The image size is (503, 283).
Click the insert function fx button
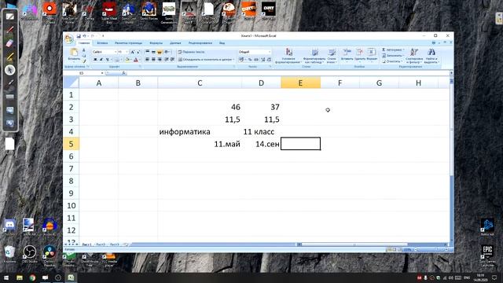[123, 73]
